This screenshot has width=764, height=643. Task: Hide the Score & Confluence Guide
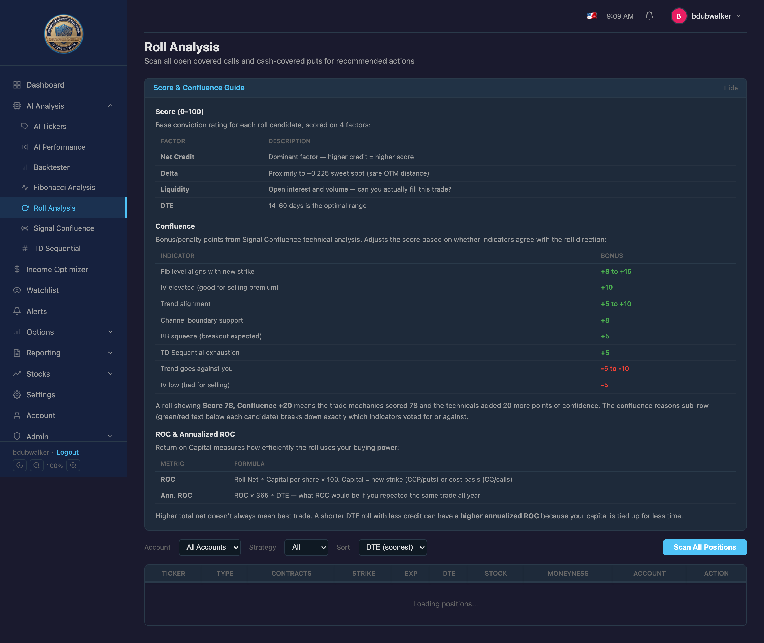731,88
